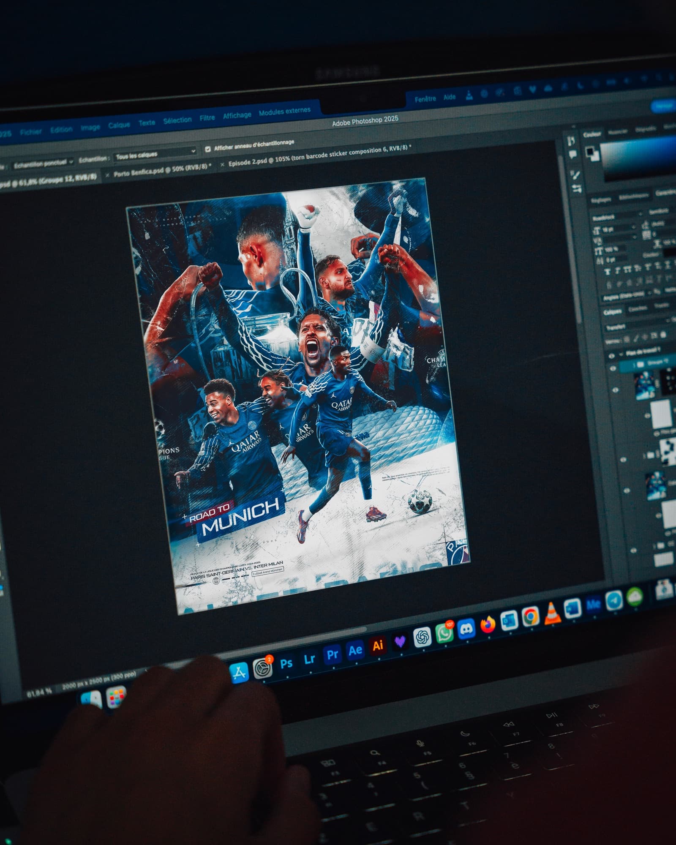The height and width of the screenshot is (845, 676).
Task: Open WhatsApp with 107 notifications badge
Action: tap(444, 633)
